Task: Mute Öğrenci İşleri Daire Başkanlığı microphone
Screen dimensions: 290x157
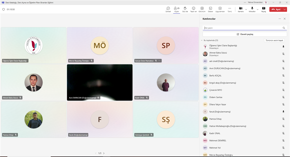Action: pos(283,46)
